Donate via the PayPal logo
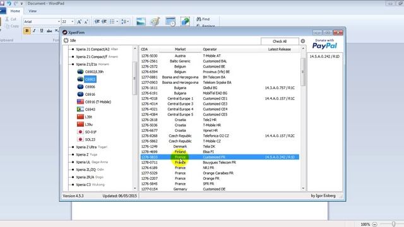The width and height of the screenshot is (404, 227). click(x=324, y=45)
